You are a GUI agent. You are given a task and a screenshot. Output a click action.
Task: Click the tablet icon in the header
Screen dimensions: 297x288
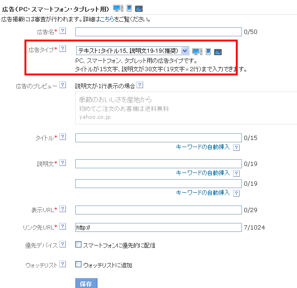pyautogui.click(x=139, y=9)
